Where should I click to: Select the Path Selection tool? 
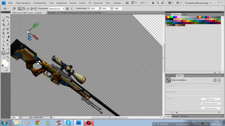click(x=3, y=49)
